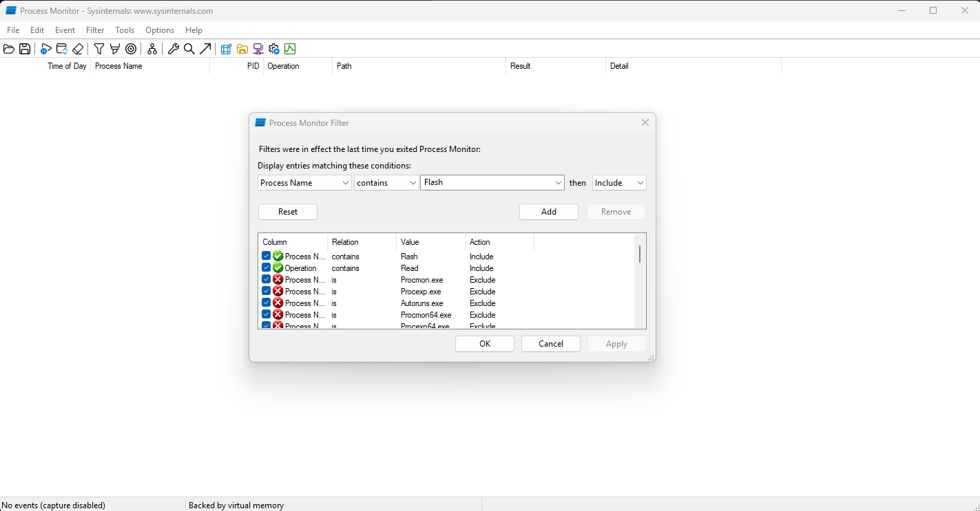Click the Filter funnel toolbar icon
This screenshot has height=511, width=980.
(x=99, y=49)
